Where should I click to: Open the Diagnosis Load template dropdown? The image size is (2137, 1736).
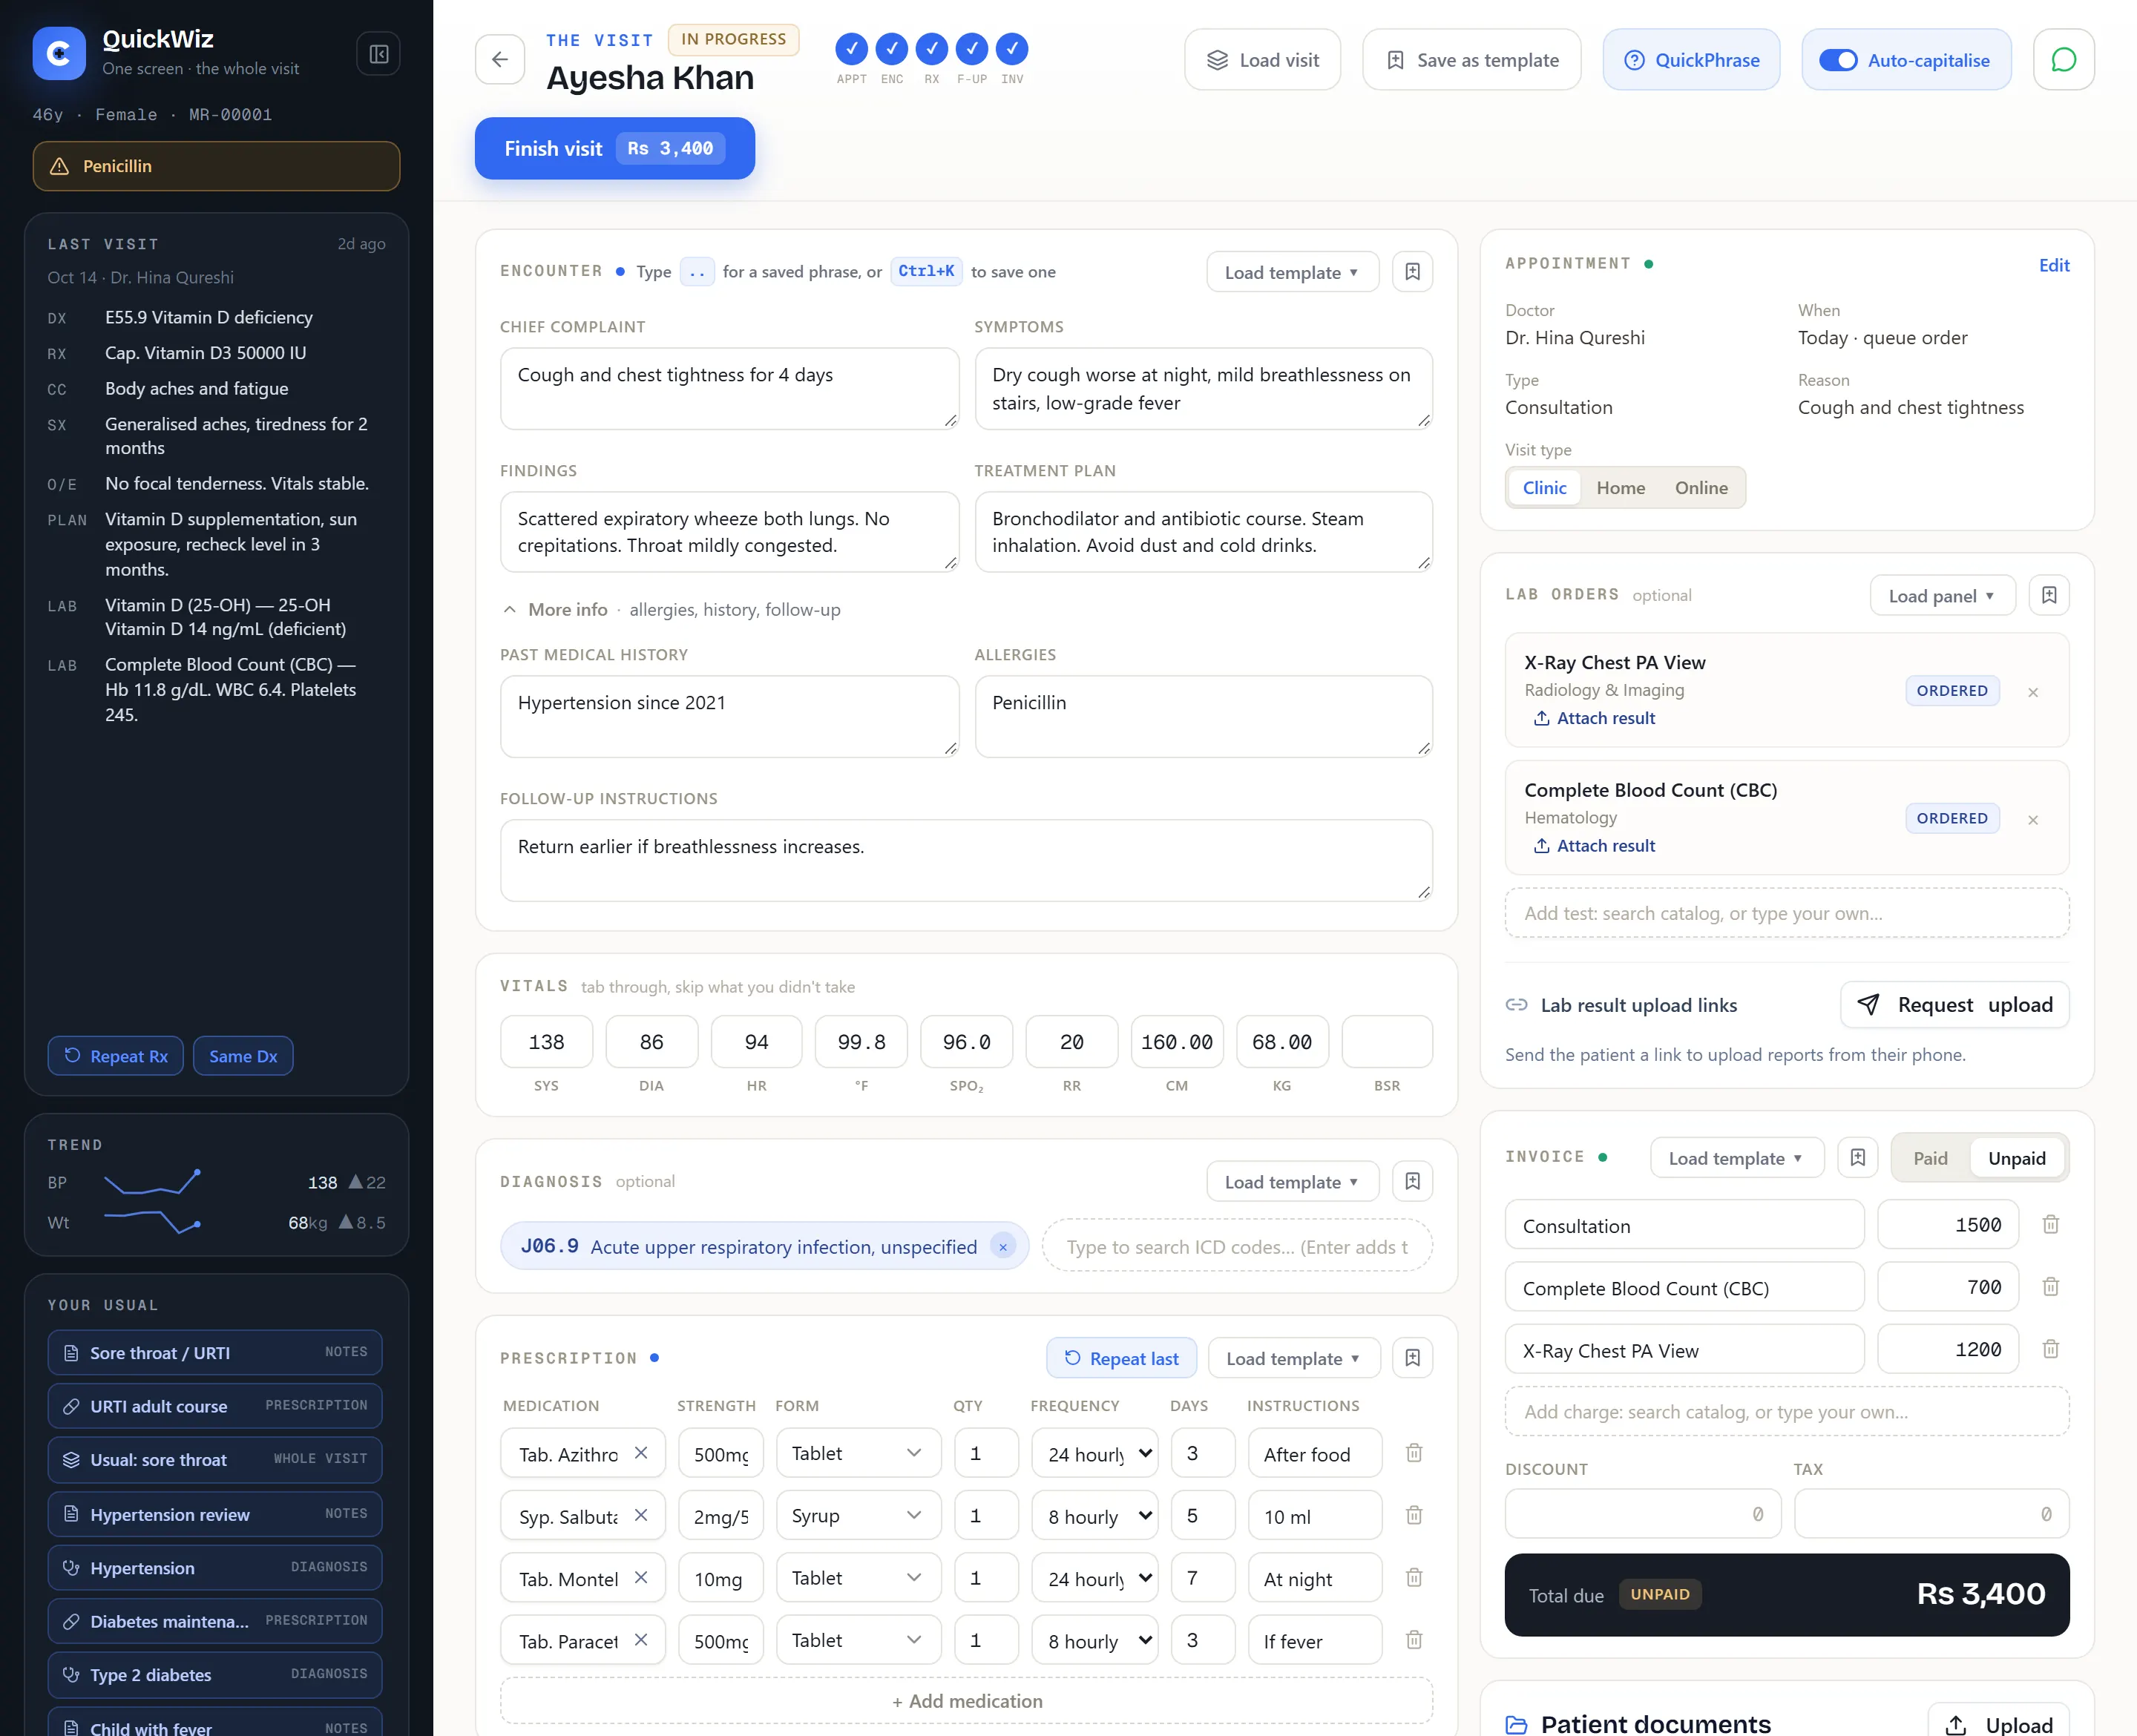click(1292, 1181)
